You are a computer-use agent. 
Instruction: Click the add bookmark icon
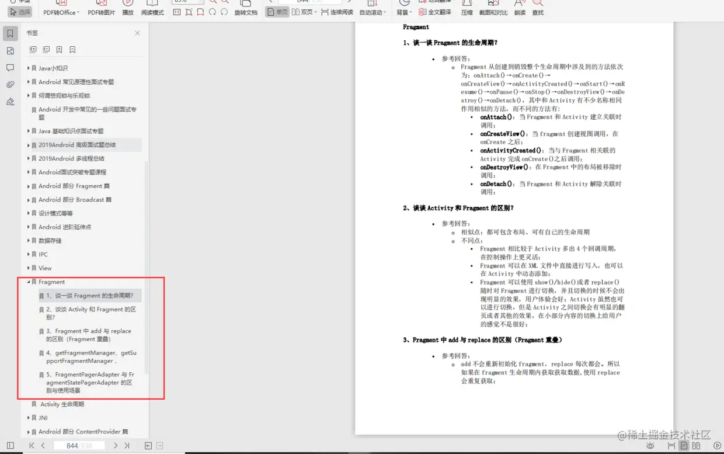point(60,50)
